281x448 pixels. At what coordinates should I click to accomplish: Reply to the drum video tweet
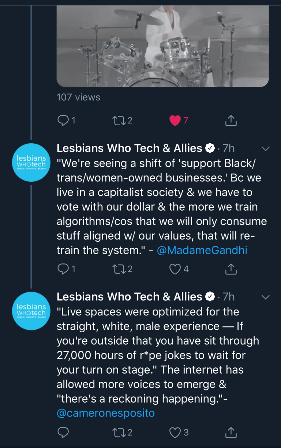(64, 120)
